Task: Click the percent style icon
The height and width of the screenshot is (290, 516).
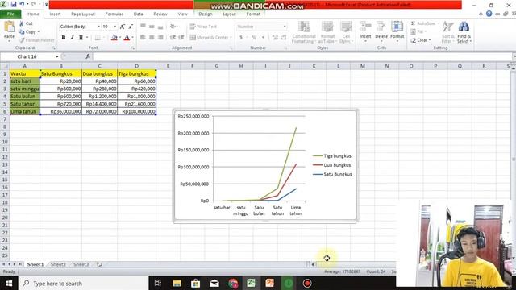Action: click(x=254, y=38)
